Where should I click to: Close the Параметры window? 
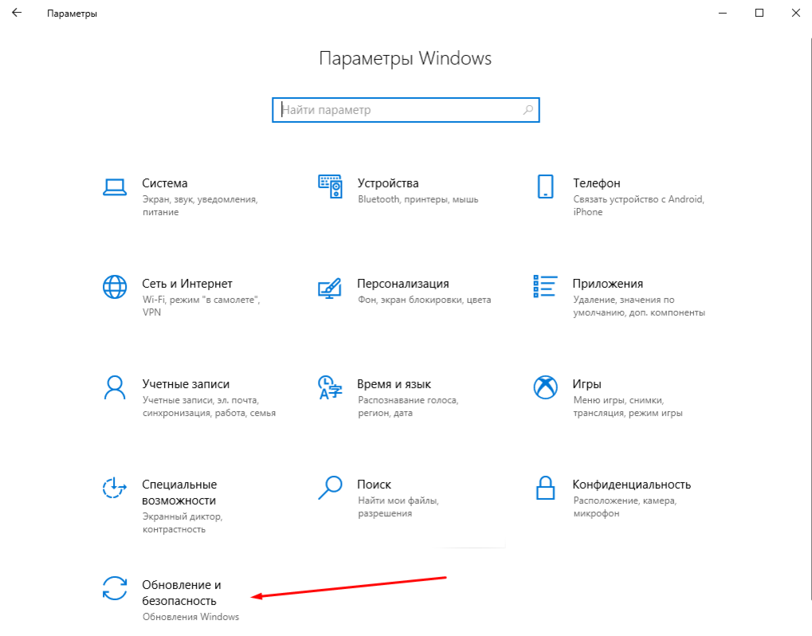pyautogui.click(x=796, y=13)
